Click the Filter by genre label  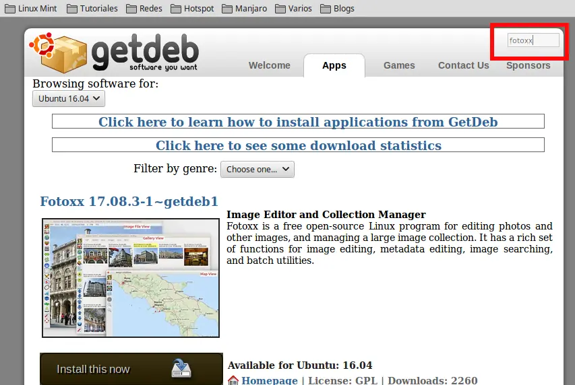coord(175,168)
